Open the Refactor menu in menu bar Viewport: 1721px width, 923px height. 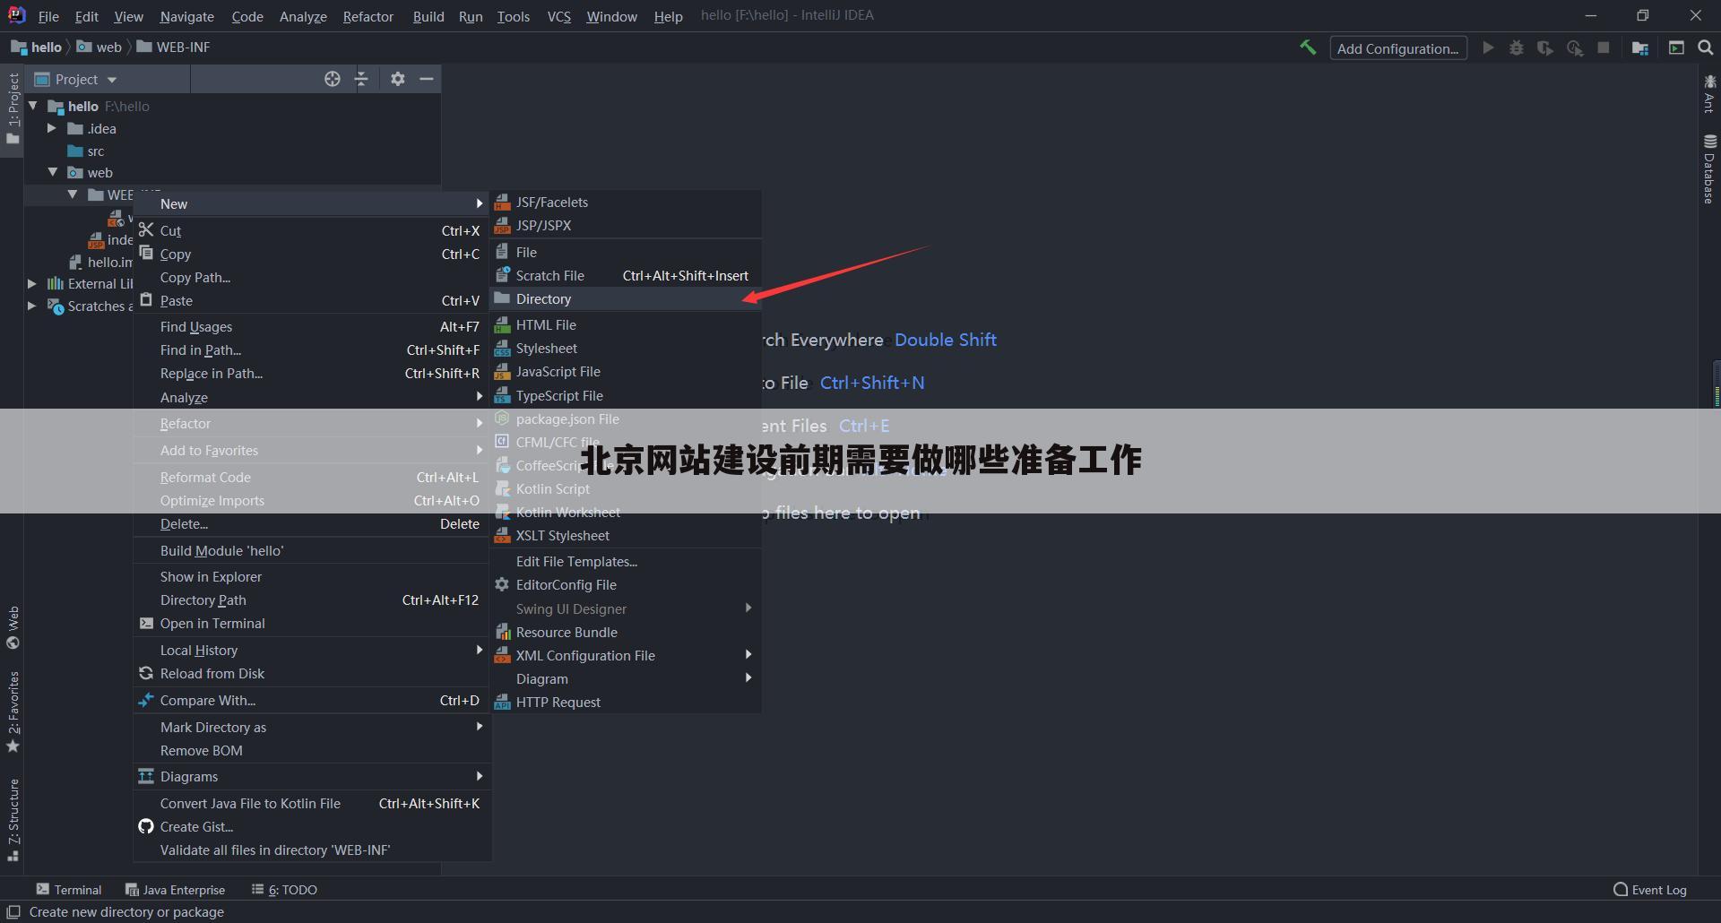368,16
